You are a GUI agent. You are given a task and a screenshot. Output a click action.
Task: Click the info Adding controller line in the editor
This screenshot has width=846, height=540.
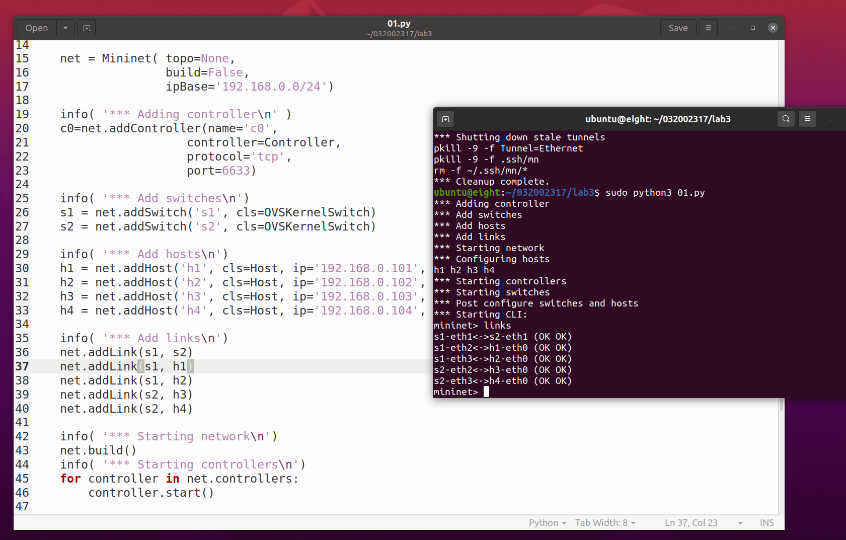click(x=176, y=114)
